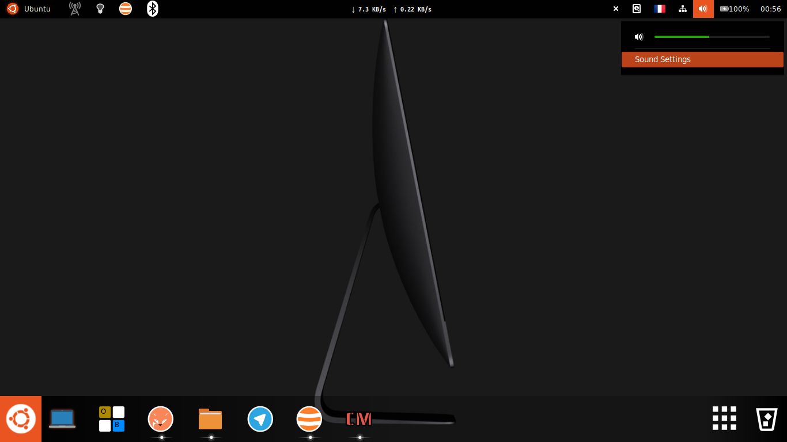Mute via the speaker icon next to the volume slider

point(638,37)
